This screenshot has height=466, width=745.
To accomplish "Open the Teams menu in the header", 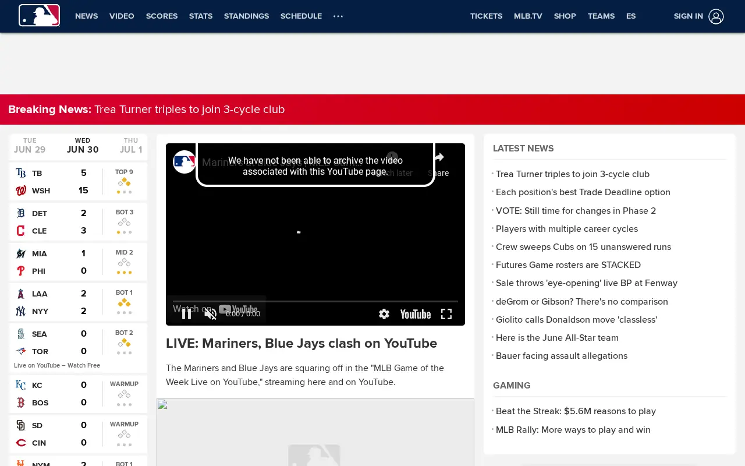I will [601, 16].
